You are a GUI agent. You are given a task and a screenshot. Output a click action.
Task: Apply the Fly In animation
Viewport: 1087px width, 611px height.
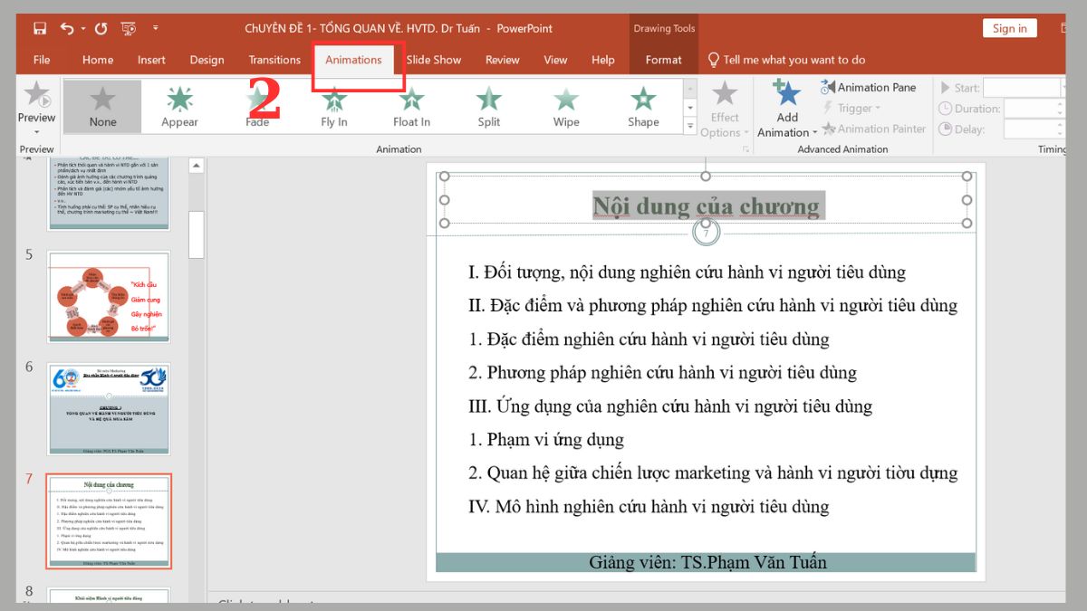click(333, 104)
